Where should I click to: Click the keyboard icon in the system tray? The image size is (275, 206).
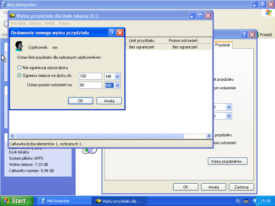pos(246,201)
